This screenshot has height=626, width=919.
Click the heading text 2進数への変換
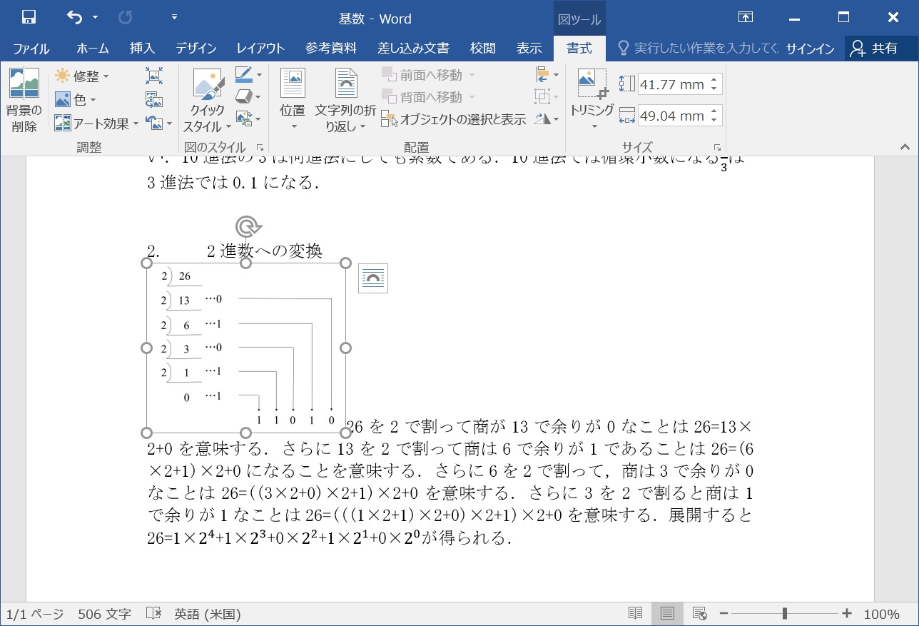264,251
